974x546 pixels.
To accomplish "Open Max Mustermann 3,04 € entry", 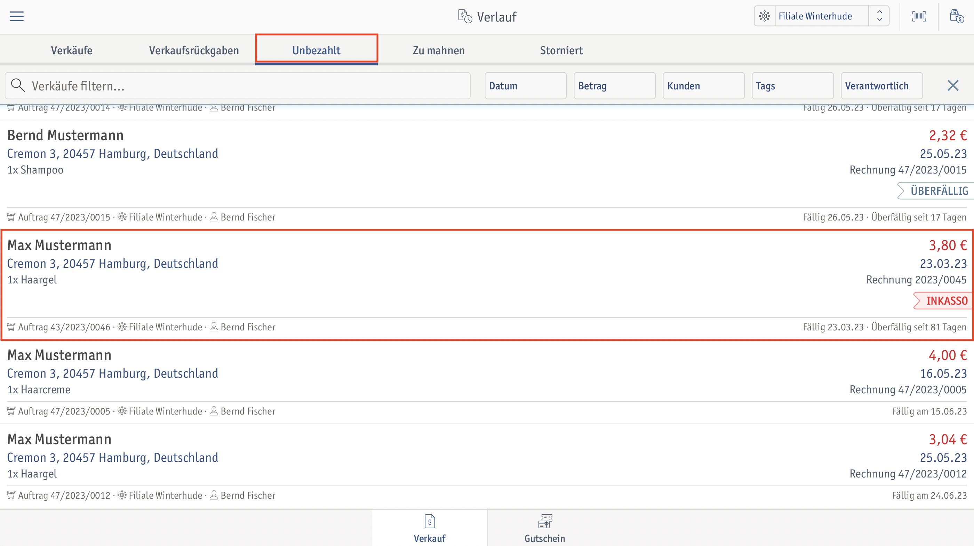I will (487, 466).
